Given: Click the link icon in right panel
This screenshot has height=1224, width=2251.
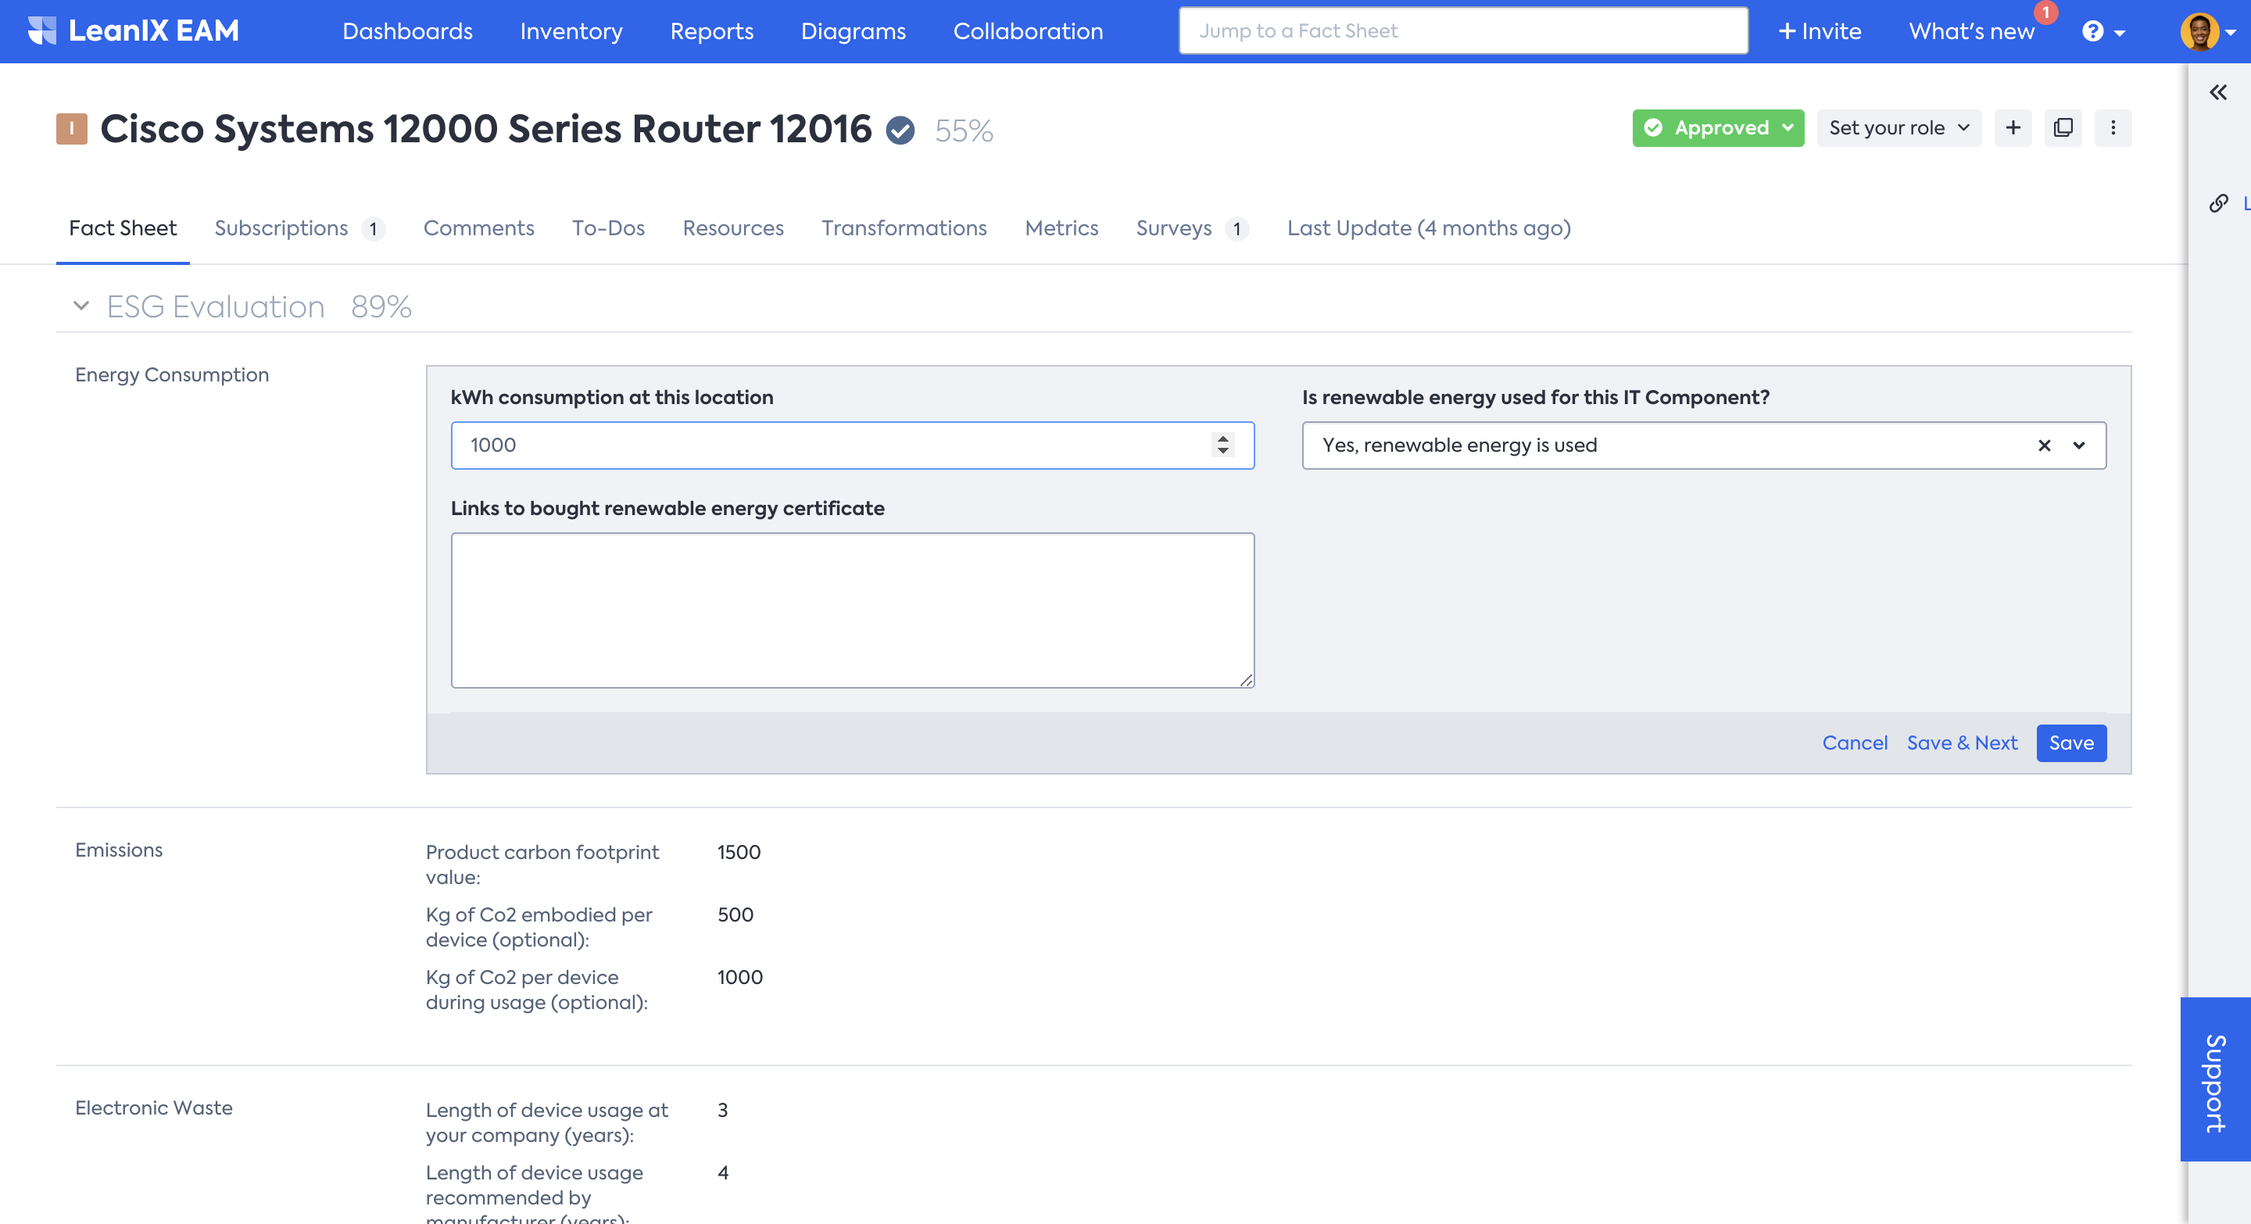Looking at the screenshot, I should click(2218, 203).
